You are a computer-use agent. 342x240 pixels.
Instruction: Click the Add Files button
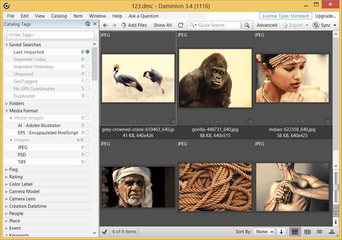134,25
